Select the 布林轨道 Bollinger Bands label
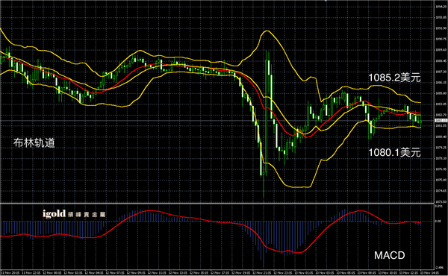Image resolution: width=448 pixels, height=276 pixels. pos(34,142)
